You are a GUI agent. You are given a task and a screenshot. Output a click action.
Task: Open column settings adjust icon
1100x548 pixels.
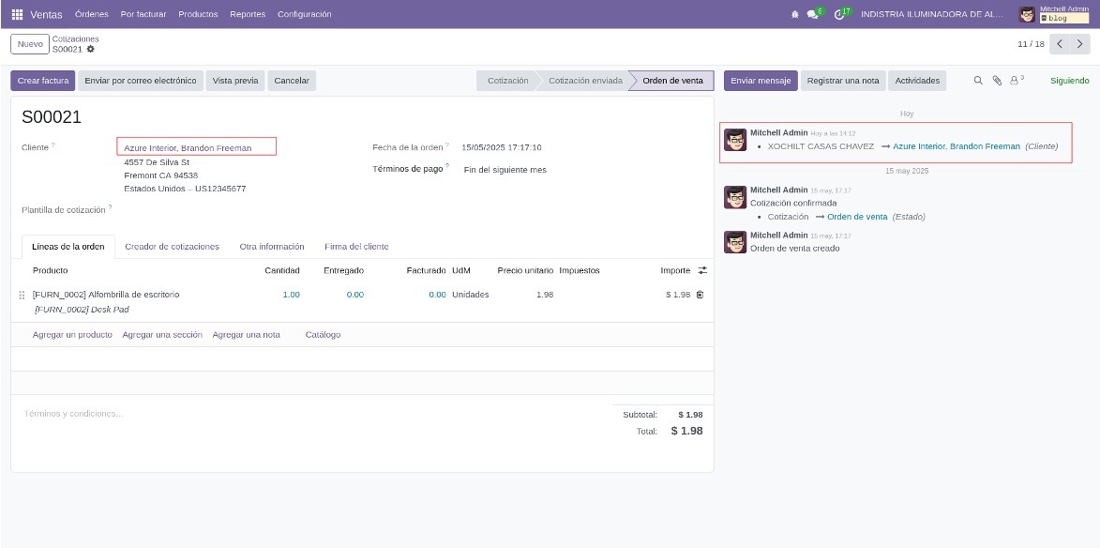(x=702, y=270)
